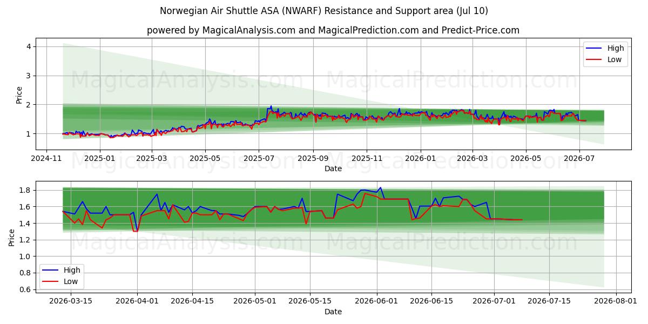Click the bottom chart y-axis value 1.6

(x=25, y=207)
